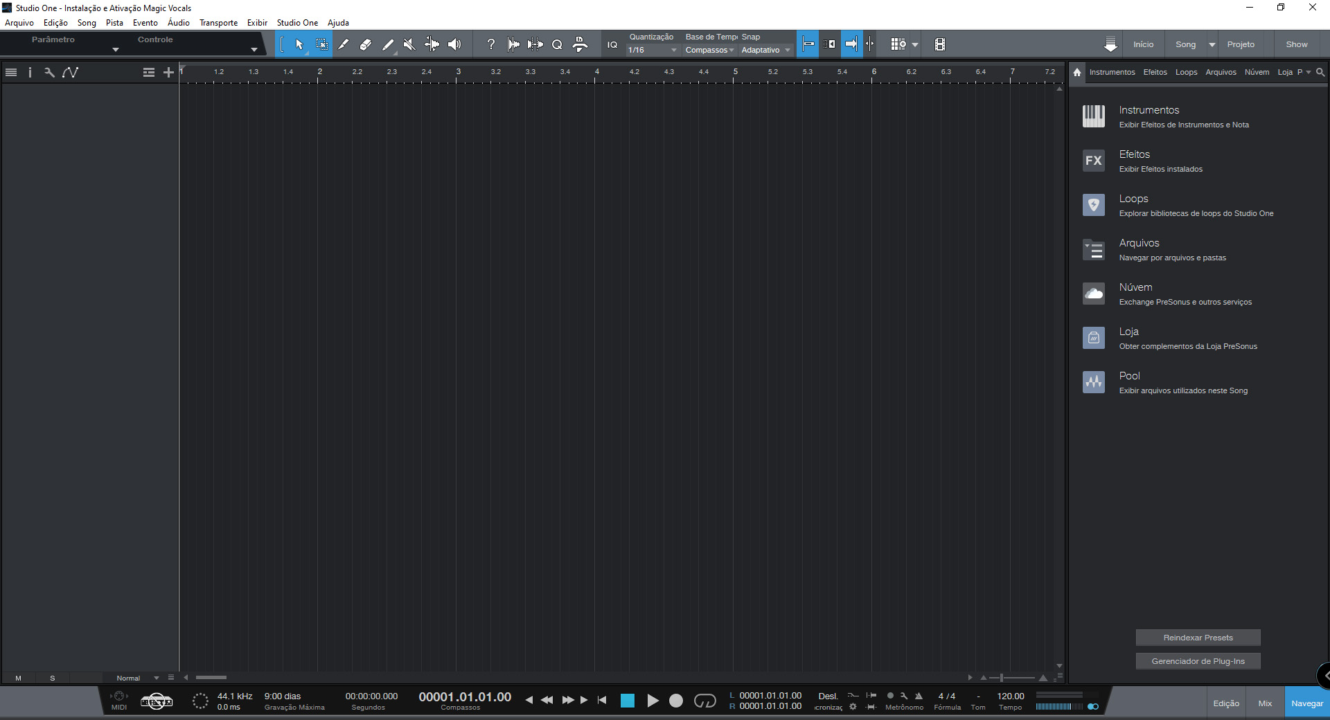Click the Loops browser icon

pyautogui.click(x=1094, y=205)
